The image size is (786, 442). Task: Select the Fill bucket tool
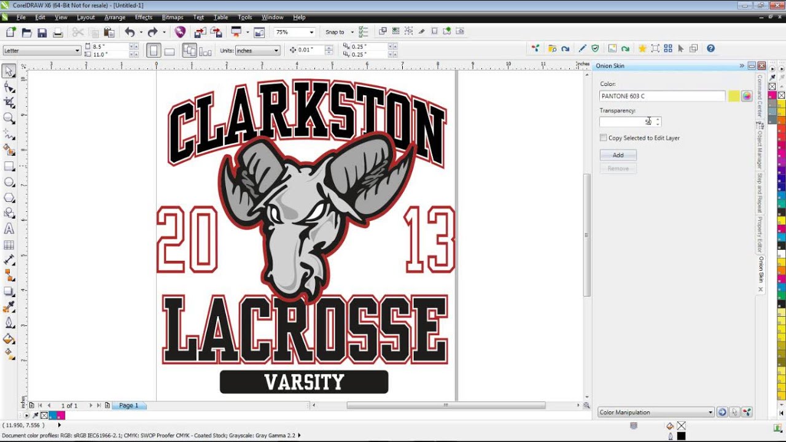9,339
